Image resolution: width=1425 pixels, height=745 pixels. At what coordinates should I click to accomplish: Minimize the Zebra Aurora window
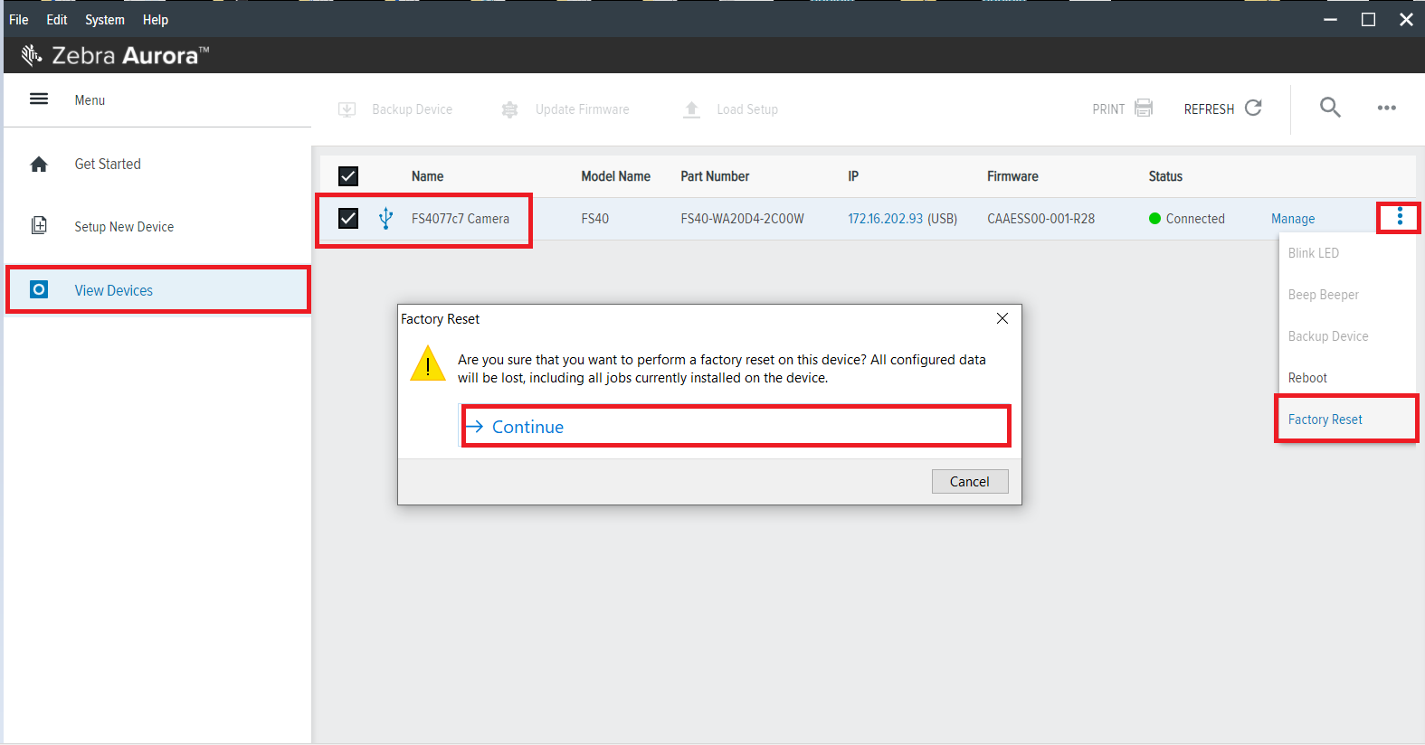pos(1330,20)
